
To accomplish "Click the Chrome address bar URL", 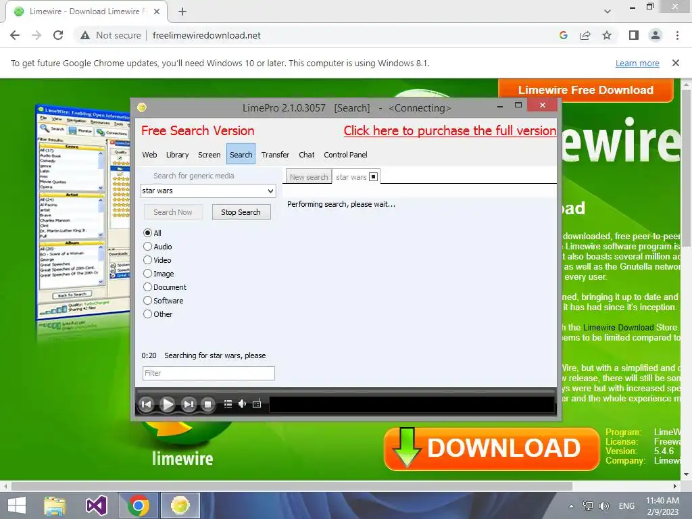I will click(207, 35).
